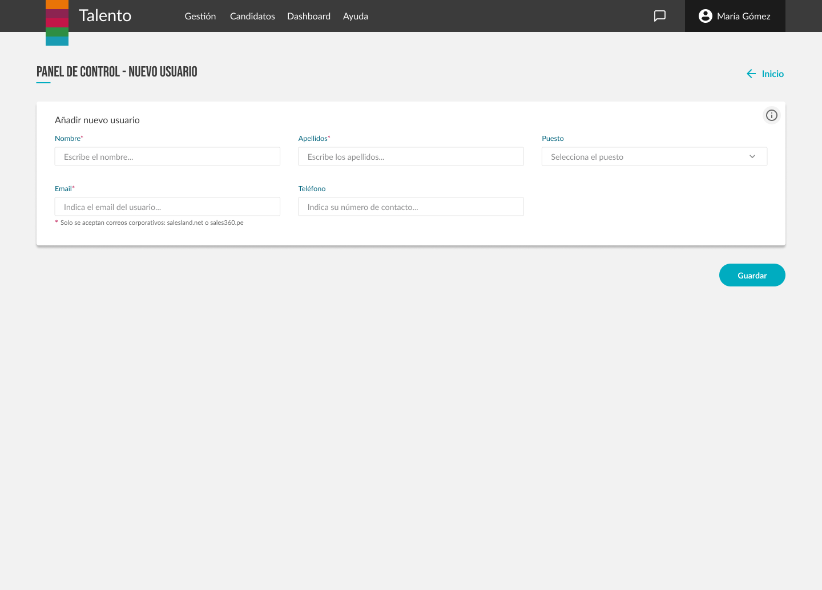Select the Email input box
The height and width of the screenshot is (590, 822).
[x=167, y=207]
